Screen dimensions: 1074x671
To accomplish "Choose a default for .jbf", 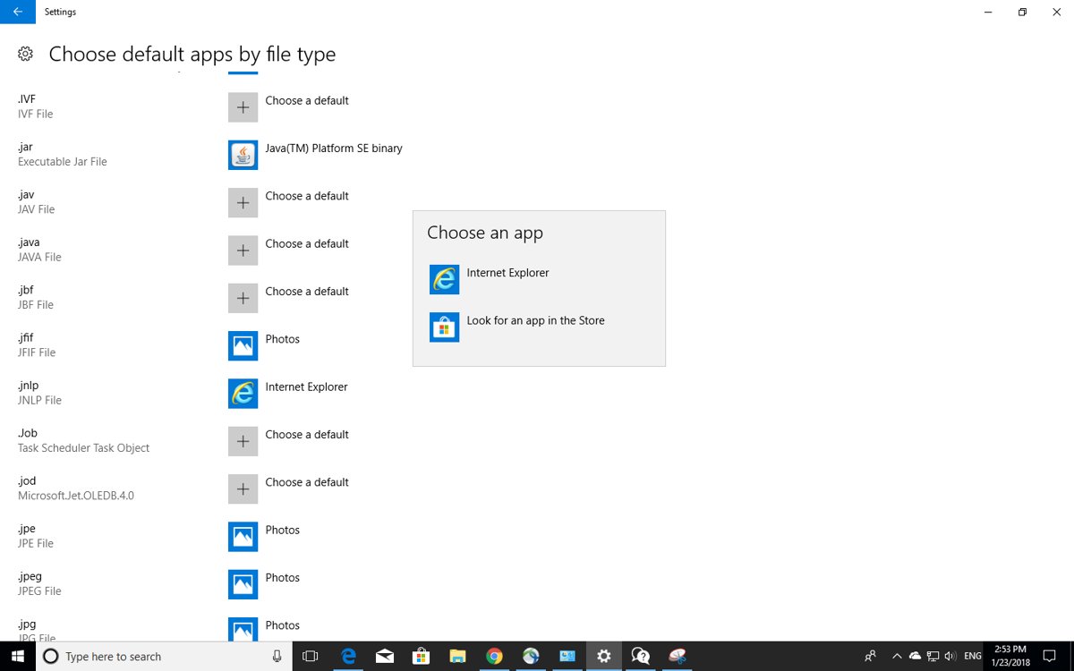I will pyautogui.click(x=307, y=292).
